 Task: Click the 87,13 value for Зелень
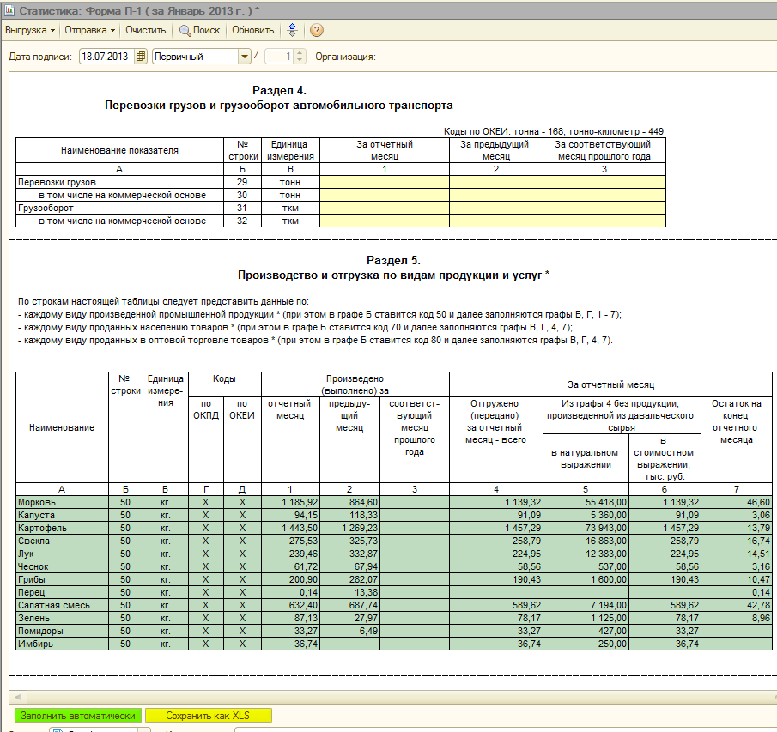290,618
